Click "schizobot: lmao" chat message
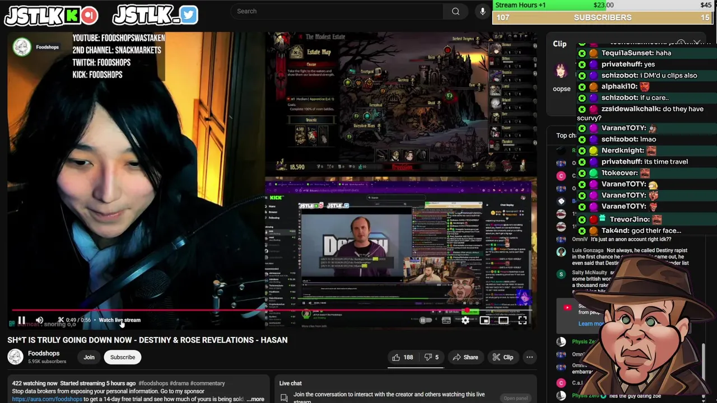The height and width of the screenshot is (403, 717). click(628, 139)
